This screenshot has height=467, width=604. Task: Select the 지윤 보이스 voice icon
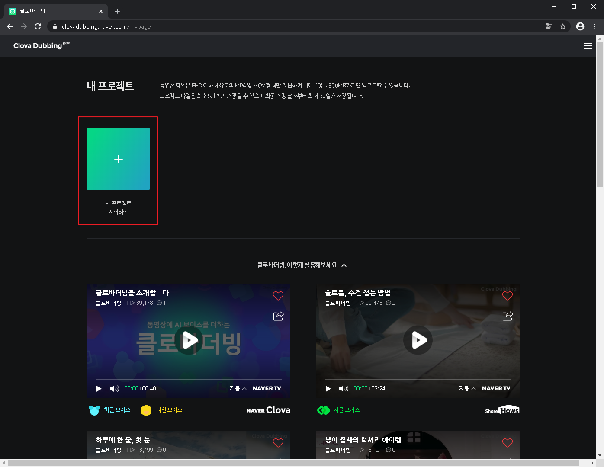click(324, 410)
